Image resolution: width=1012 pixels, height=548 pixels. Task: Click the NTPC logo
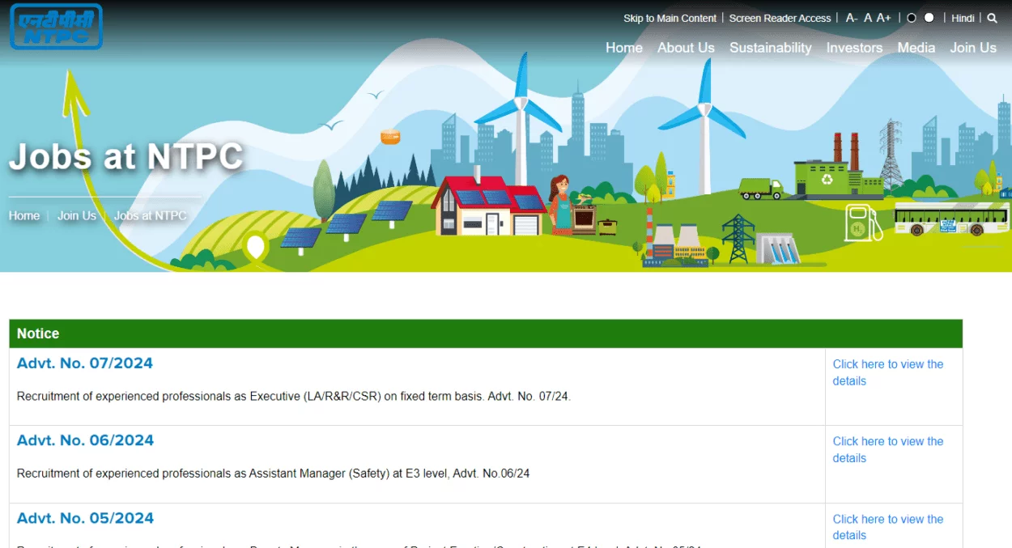pos(56,26)
